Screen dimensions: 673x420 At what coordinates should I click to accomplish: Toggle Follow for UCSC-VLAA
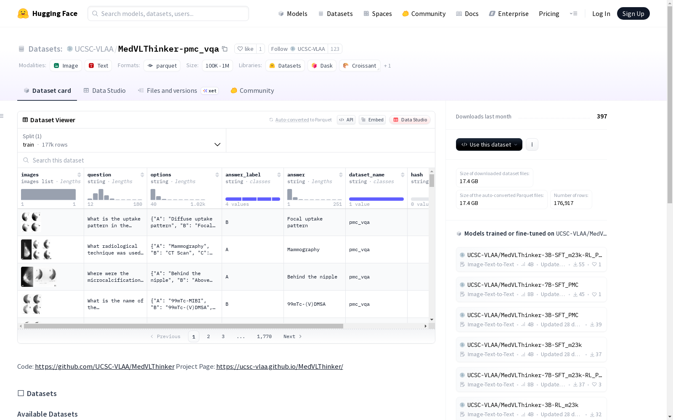298,49
